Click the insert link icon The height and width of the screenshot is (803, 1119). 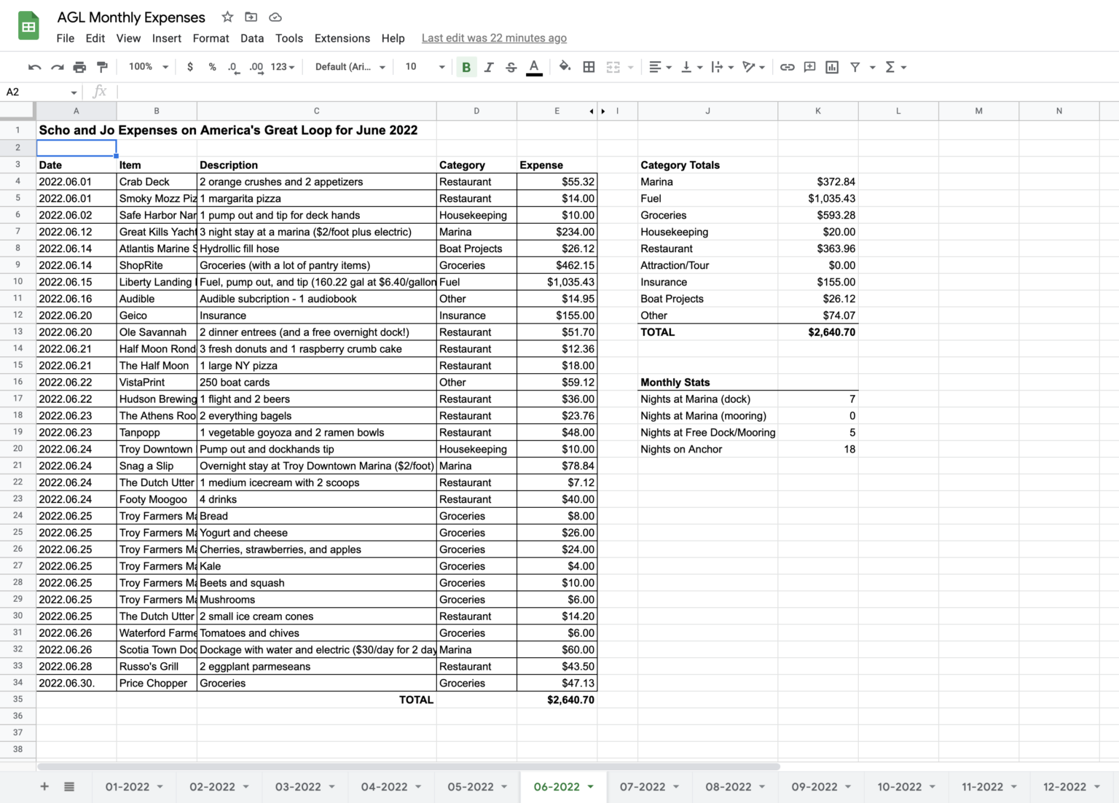pos(787,67)
